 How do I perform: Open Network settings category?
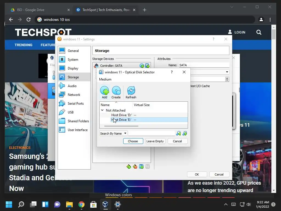tap(74, 95)
